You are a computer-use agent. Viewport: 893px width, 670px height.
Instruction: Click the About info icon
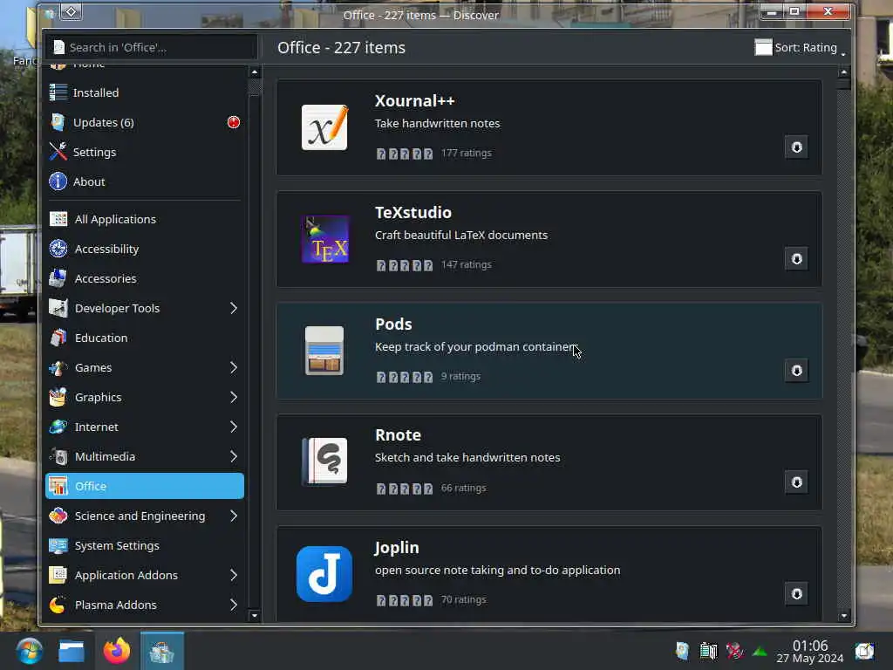(x=58, y=181)
